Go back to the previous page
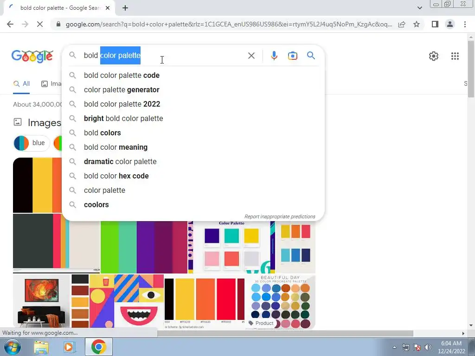Screen dimensions: 475x356 (x=10, y=24)
